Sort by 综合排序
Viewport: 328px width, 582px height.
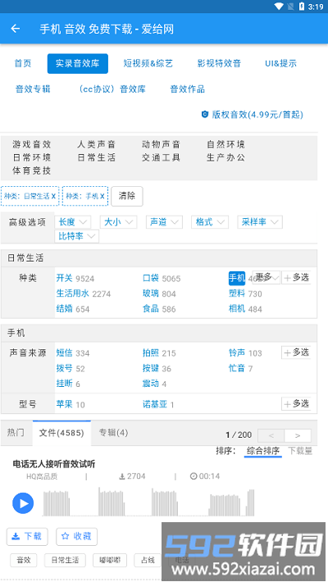click(263, 451)
